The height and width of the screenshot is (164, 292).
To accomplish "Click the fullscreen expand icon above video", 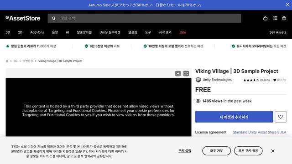I will tap(186, 73).
